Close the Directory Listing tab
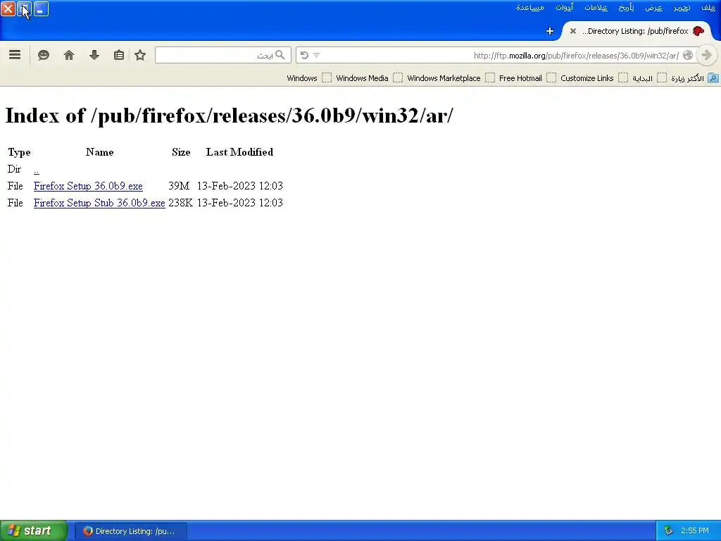Viewport: 721px width, 541px height. point(573,31)
